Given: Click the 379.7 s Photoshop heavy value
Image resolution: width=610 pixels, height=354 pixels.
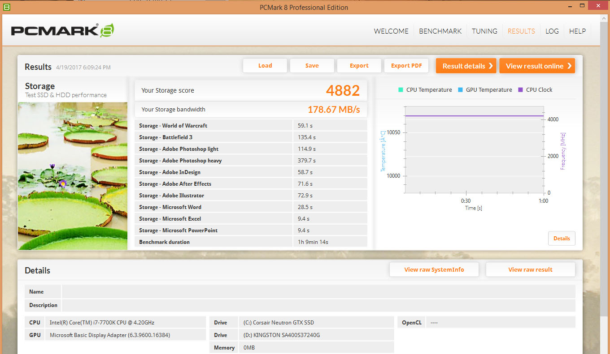Looking at the screenshot, I should (307, 161).
